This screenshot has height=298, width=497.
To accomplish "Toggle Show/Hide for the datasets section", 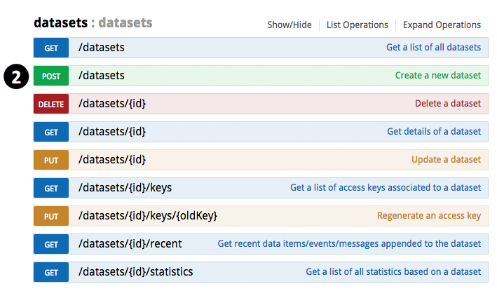I will click(x=289, y=25).
